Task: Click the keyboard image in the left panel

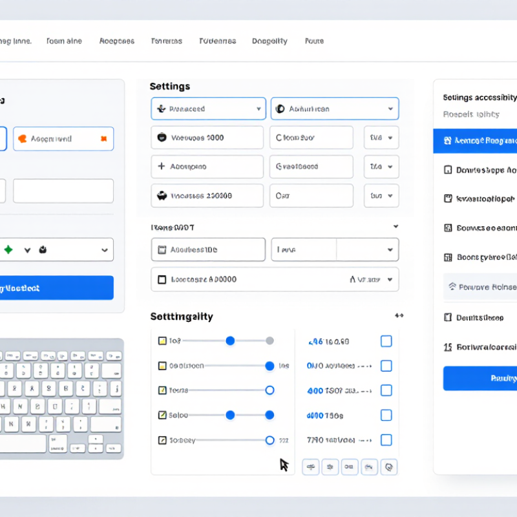Action: click(x=61, y=399)
